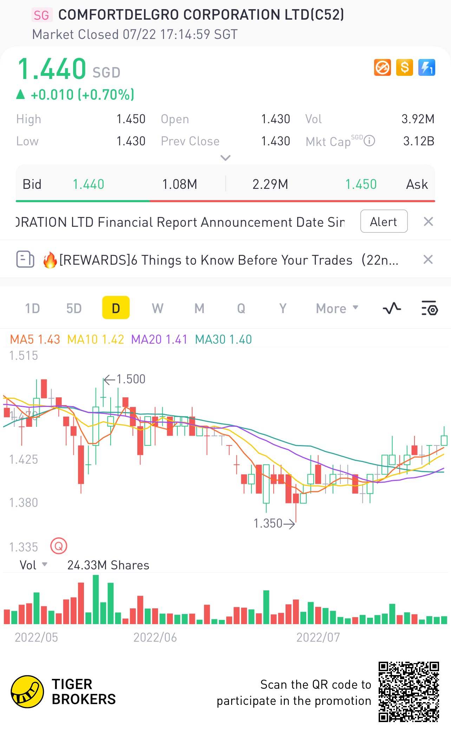Image resolution: width=451 pixels, height=734 pixels.
Task: Select the D daily chart tab
Action: coord(116,308)
